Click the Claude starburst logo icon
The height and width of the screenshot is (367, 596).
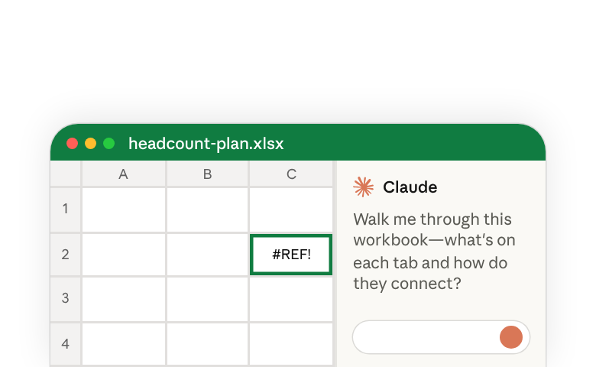point(363,187)
